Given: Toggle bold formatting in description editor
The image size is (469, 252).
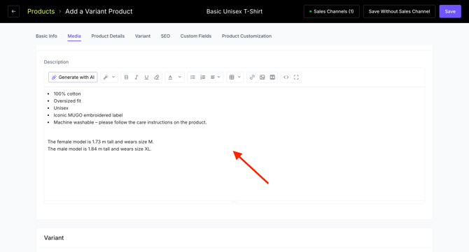Looking at the screenshot, I should [126, 77].
